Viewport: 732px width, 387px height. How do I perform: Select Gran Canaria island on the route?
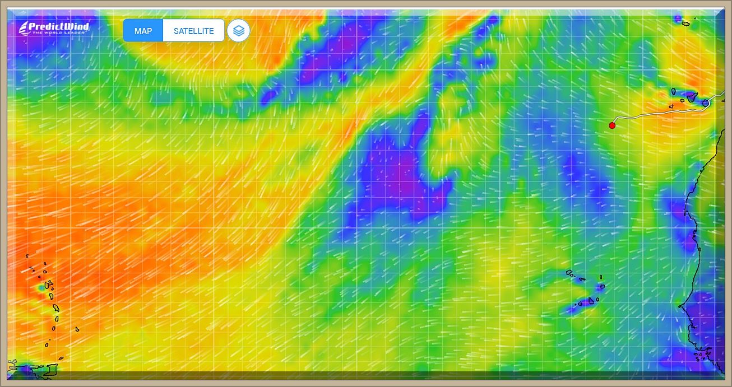click(706, 103)
